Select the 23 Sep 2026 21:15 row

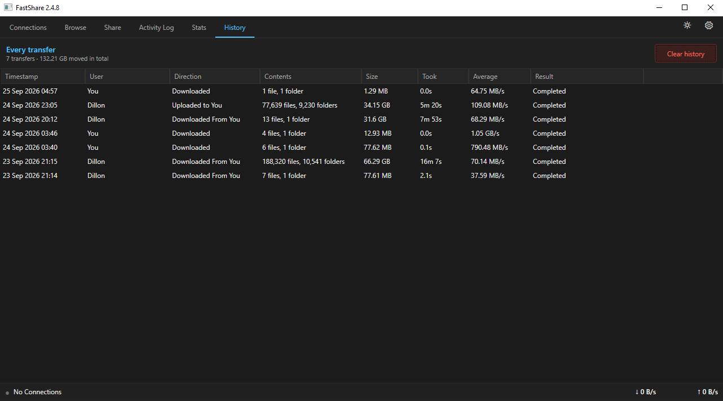coord(361,162)
